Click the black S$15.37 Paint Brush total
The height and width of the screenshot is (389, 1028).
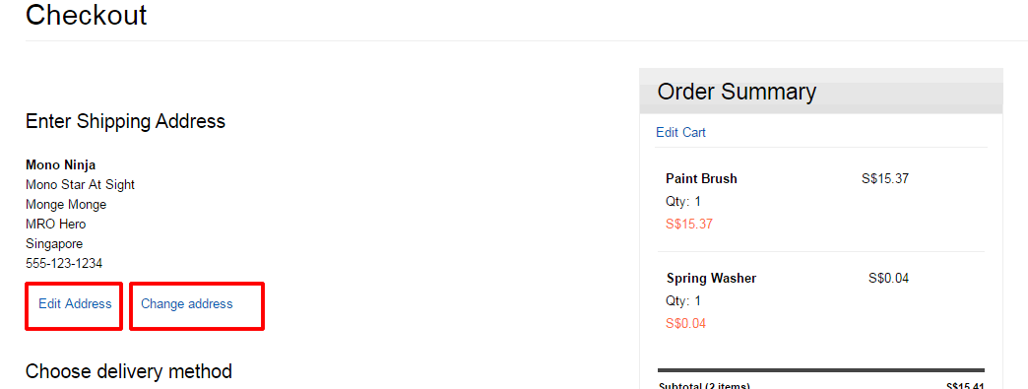tap(885, 178)
